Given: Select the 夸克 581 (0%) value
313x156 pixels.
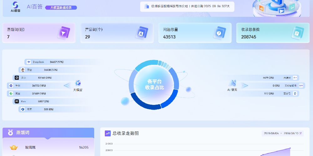Looking at the screenshot, I should point(49,109).
